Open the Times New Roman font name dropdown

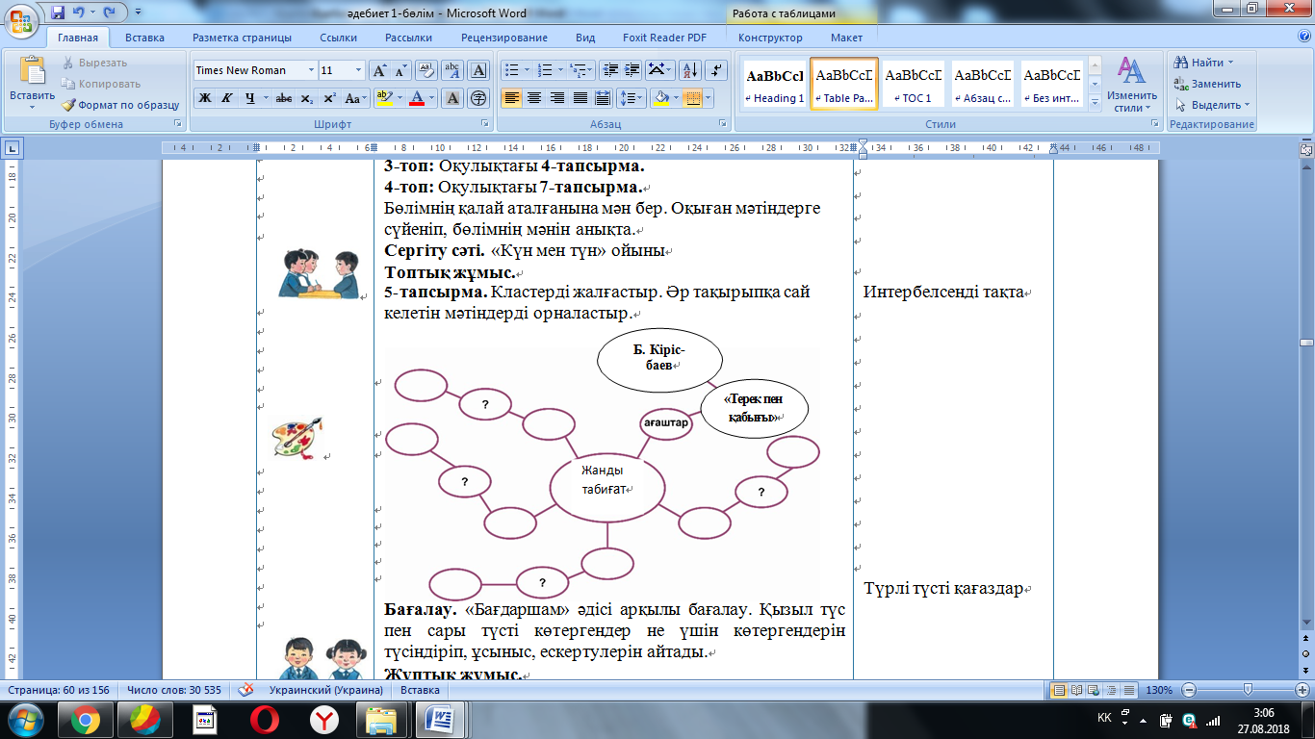pos(311,70)
